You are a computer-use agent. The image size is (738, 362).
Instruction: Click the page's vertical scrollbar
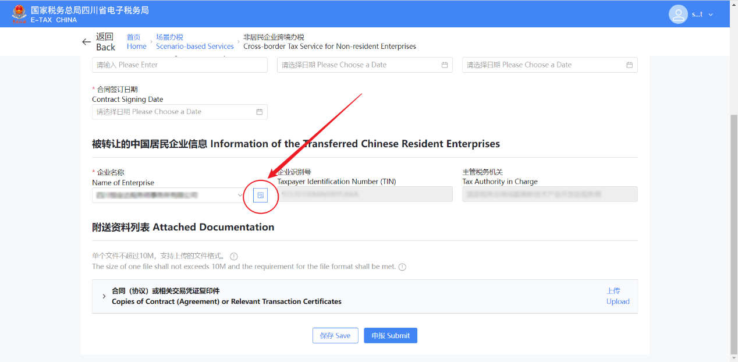click(x=733, y=233)
